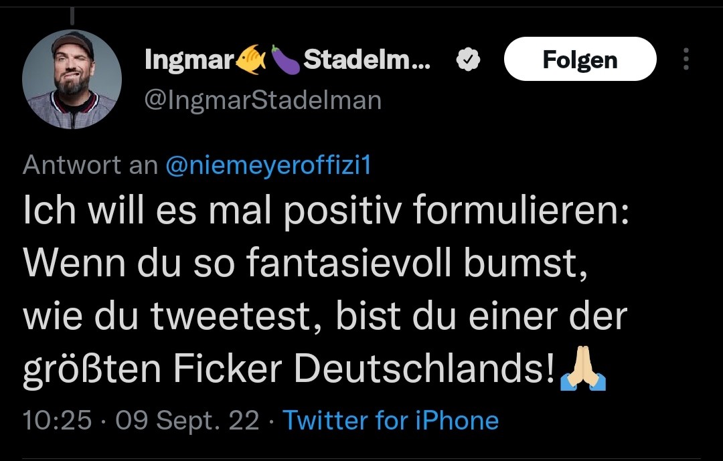Viewport: 723px width, 461px height.
Task: Open the @niemeyeroffizi1 mention link
Action: 268,165
